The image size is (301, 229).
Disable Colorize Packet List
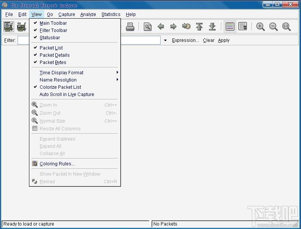point(75,87)
